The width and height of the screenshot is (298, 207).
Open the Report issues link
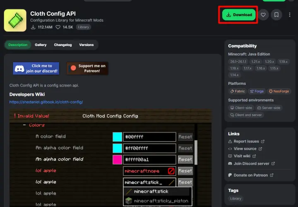click(246, 142)
